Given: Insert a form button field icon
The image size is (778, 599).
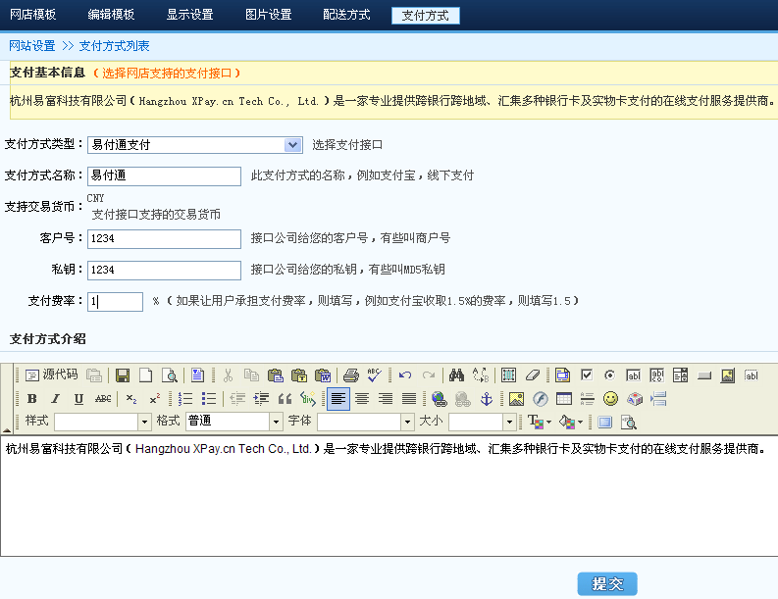Looking at the screenshot, I should 704,375.
